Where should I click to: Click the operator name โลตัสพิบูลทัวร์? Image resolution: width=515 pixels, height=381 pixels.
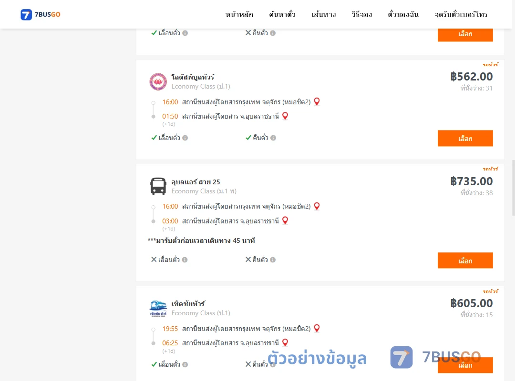click(193, 77)
